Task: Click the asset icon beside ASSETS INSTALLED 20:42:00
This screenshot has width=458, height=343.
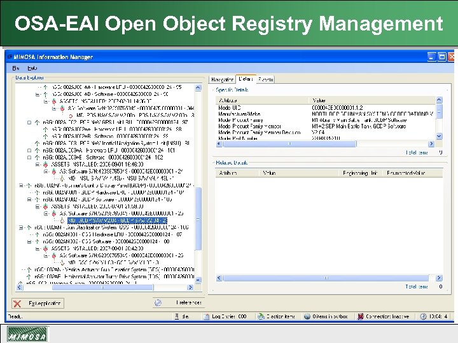Action: point(46,248)
